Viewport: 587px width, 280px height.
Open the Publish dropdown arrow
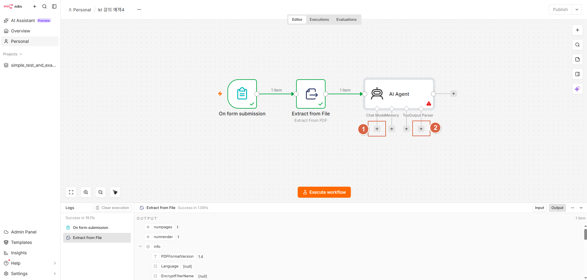click(x=577, y=9)
